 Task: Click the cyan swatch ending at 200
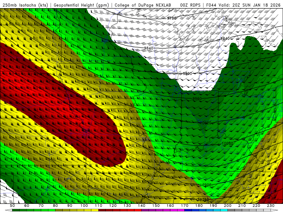coord(224,210)
